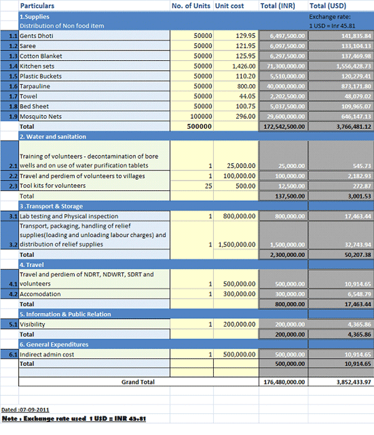Click the Tool kits for volunteers cell

click(94, 185)
